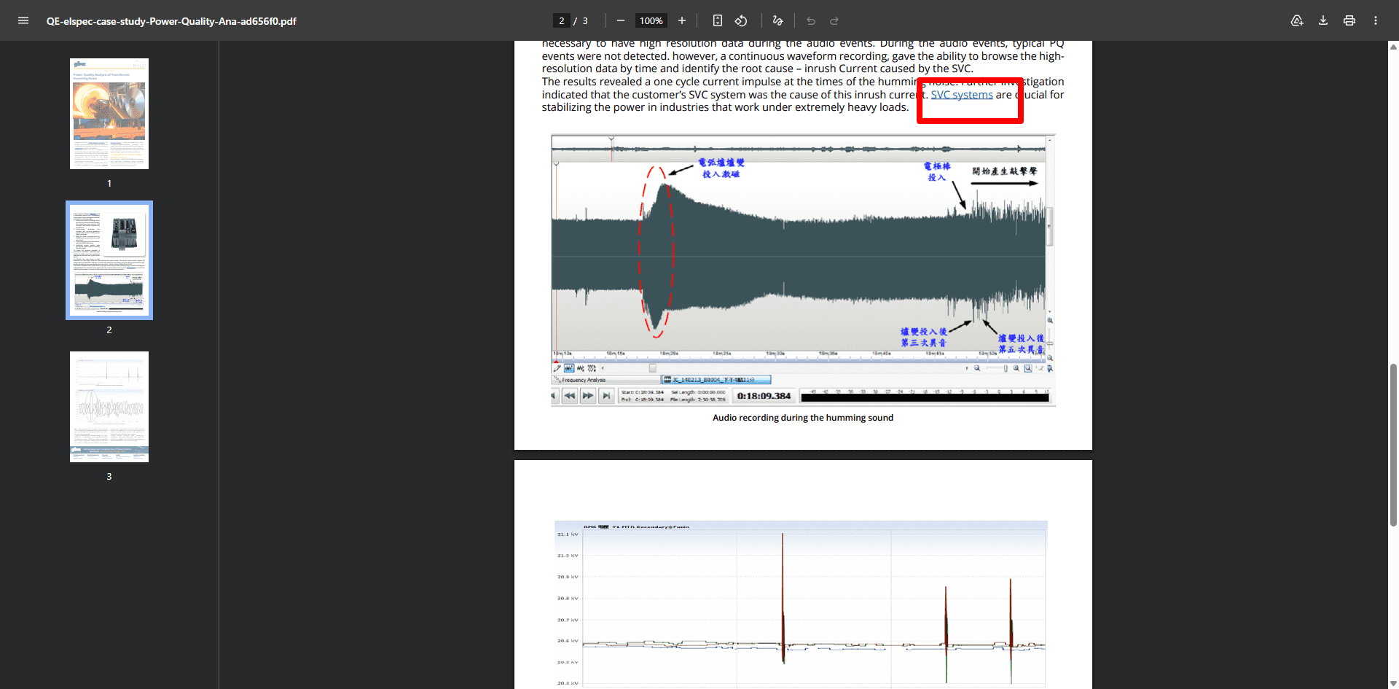
Task: Toggle the sidebar menu hamburger icon
Action: pos(23,20)
